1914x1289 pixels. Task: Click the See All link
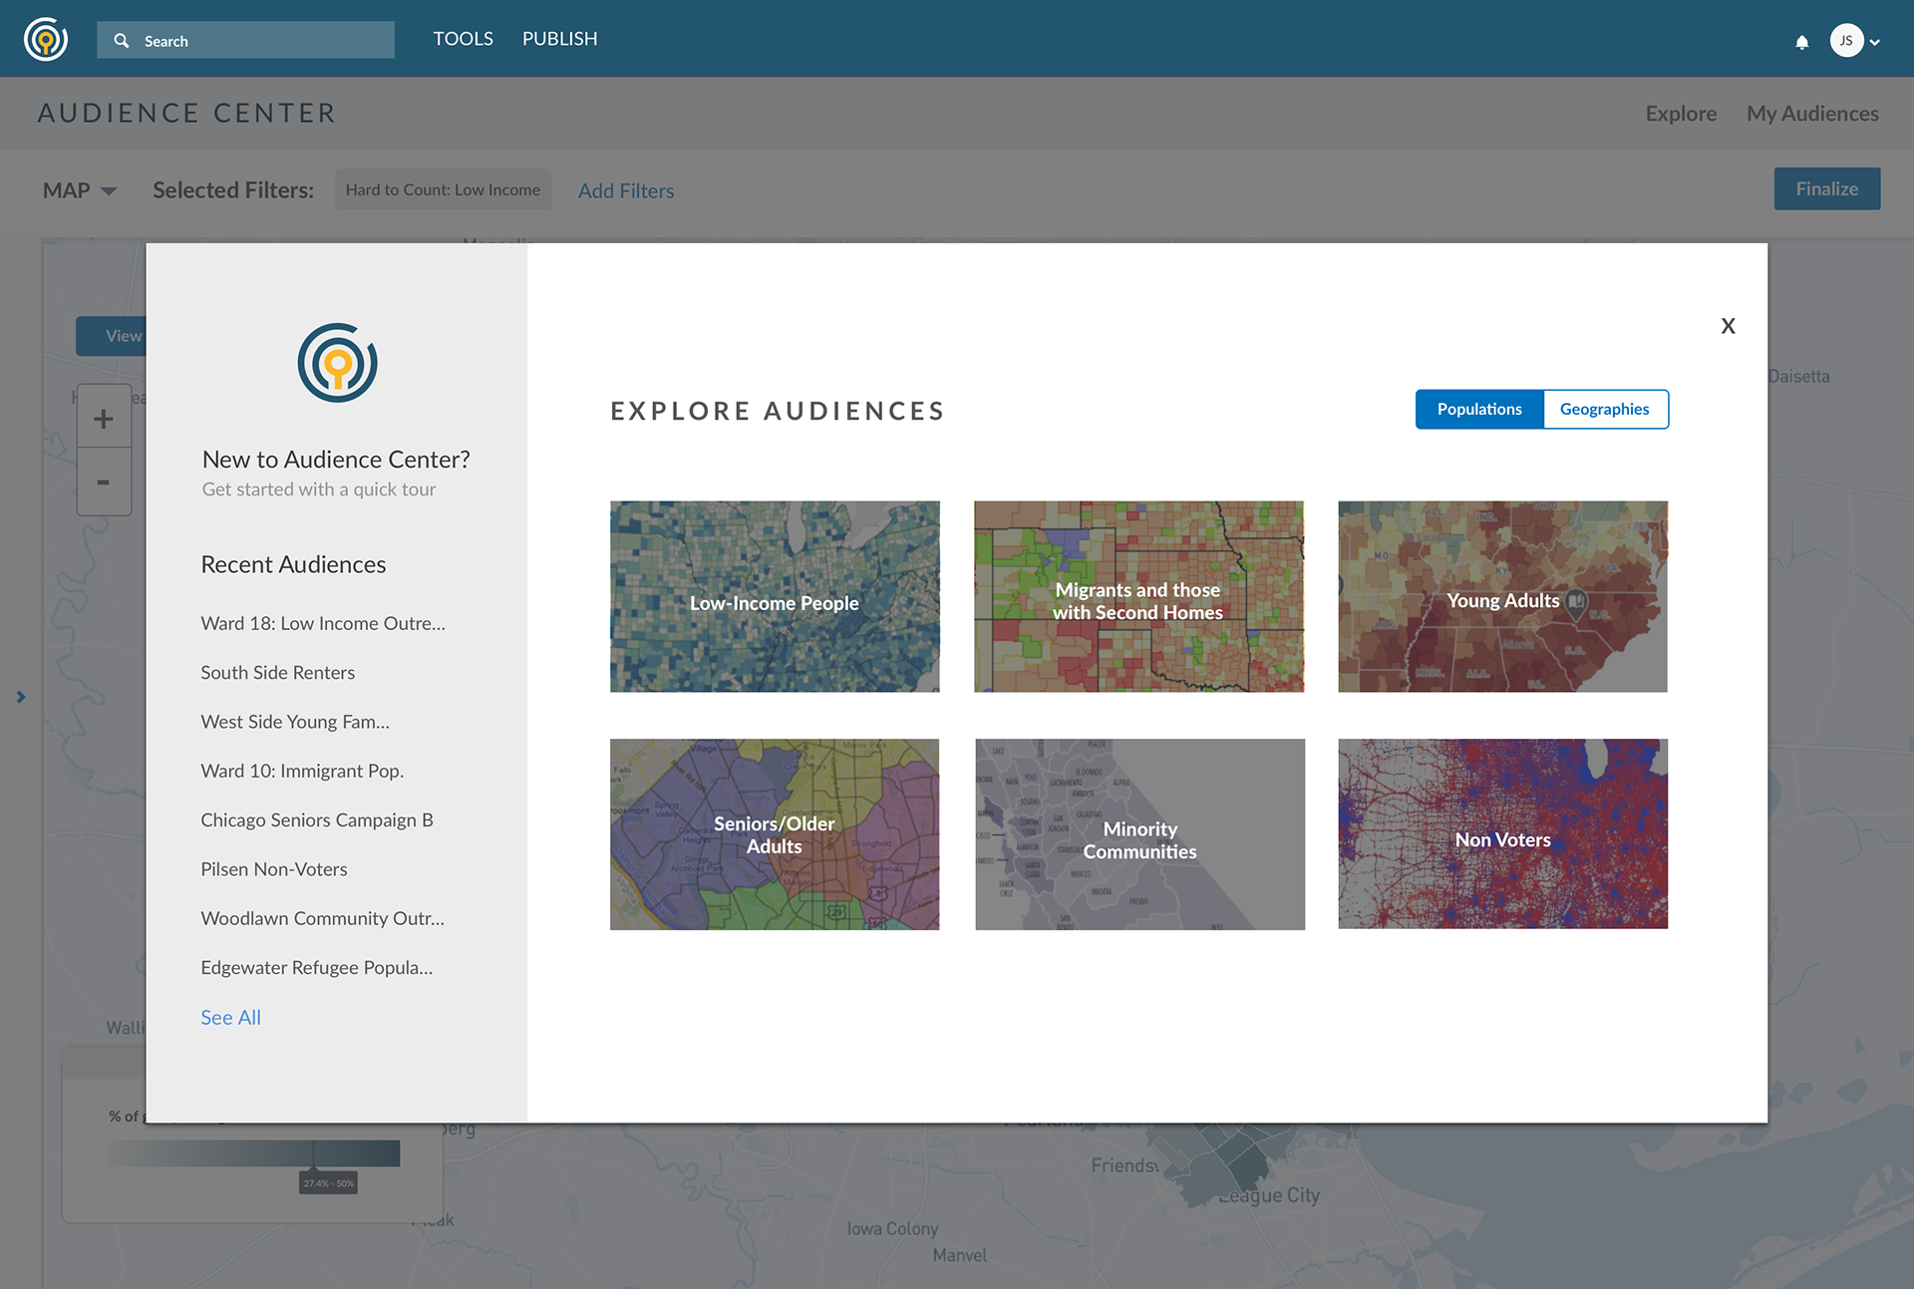(230, 1017)
